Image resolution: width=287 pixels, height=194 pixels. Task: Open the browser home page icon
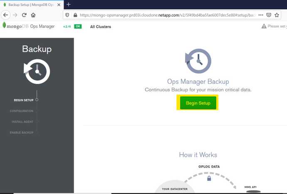tap(33, 15)
